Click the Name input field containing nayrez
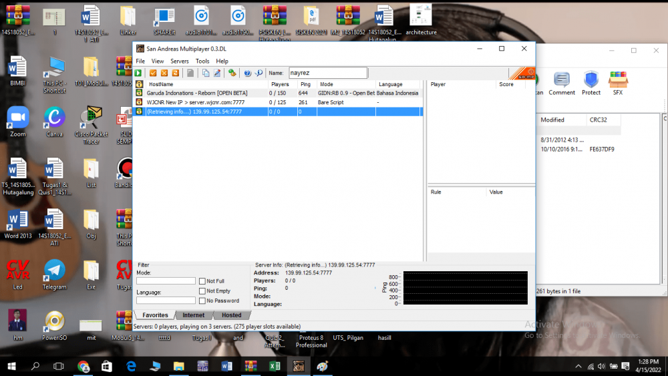This screenshot has height=376, width=668. click(x=327, y=73)
